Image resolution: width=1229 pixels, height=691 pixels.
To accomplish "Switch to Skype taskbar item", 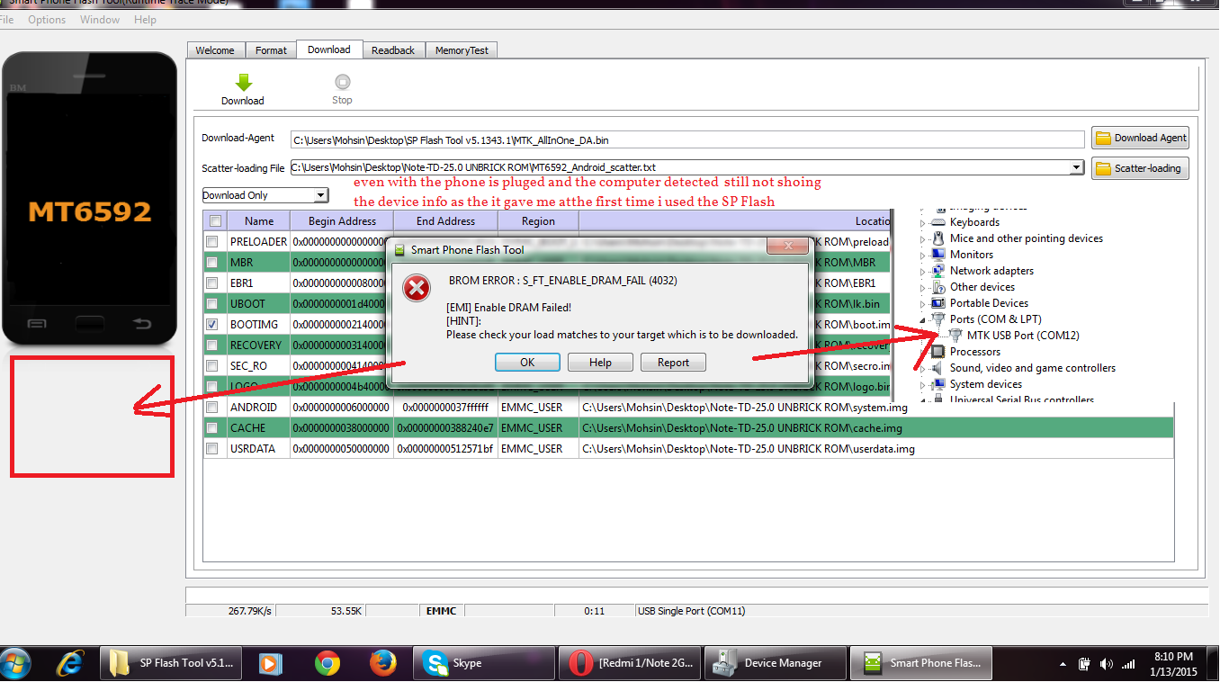I will (482, 663).
